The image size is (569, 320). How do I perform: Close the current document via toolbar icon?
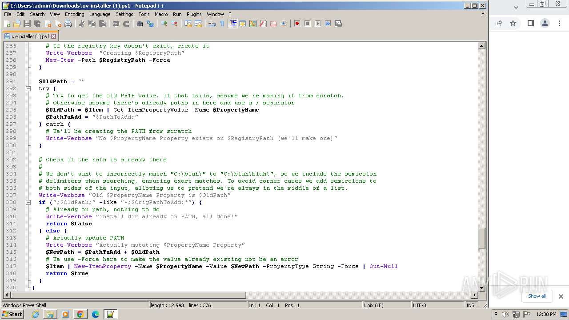tap(48, 24)
